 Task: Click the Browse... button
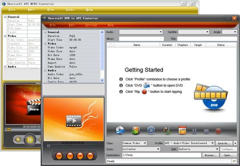[210, 155]
